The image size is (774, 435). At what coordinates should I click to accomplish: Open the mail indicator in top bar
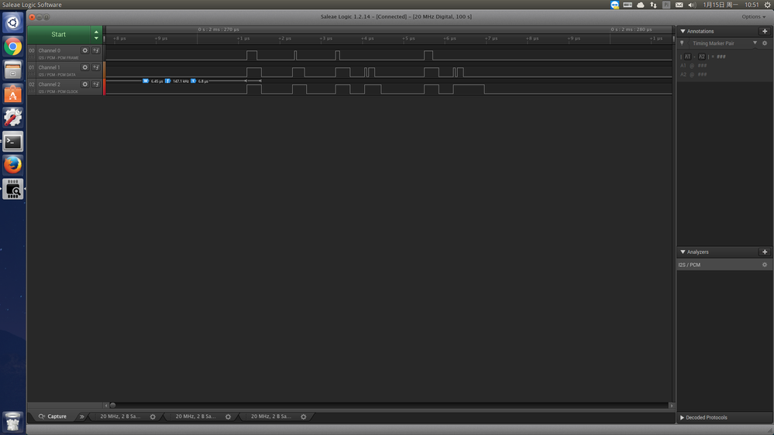[679, 5]
